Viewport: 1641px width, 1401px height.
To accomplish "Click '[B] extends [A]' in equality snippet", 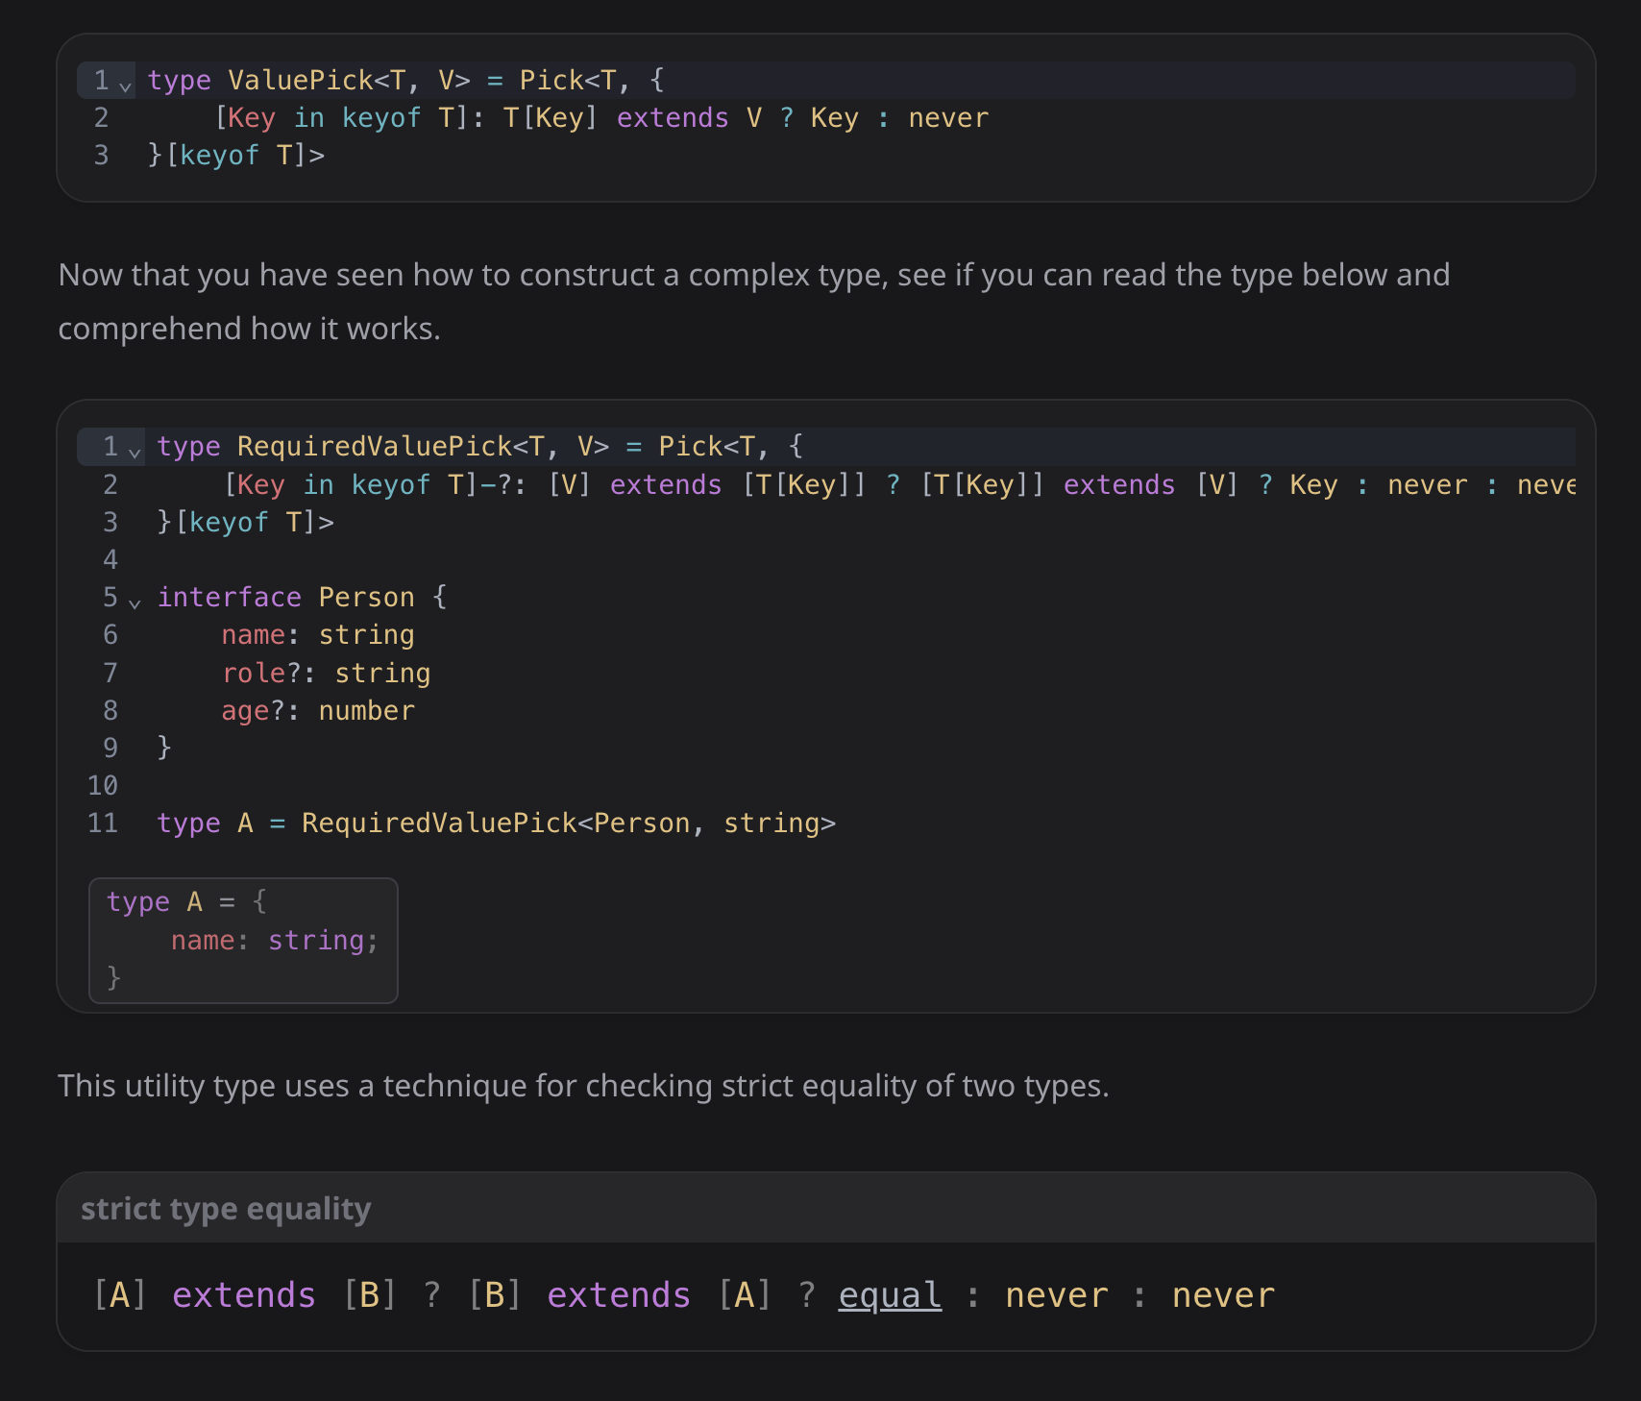I will pos(620,1295).
